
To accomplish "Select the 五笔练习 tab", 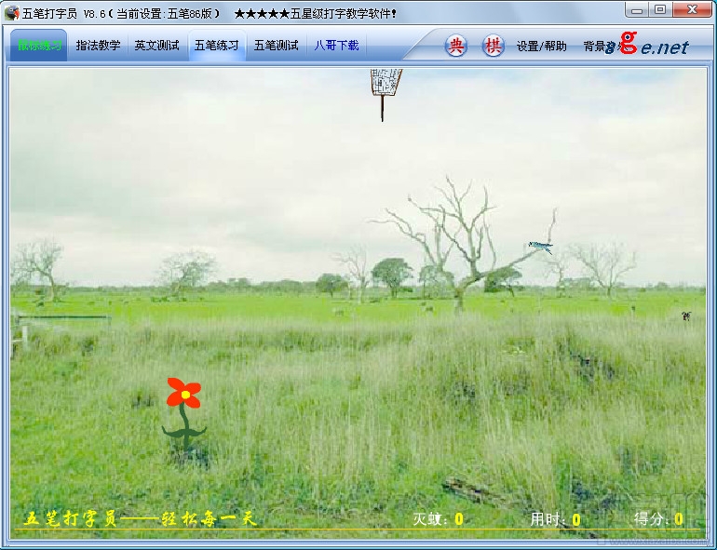I will tap(217, 46).
